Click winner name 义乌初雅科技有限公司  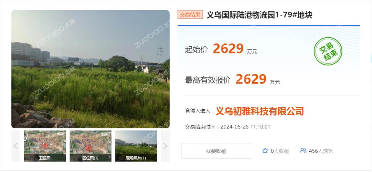260,111
